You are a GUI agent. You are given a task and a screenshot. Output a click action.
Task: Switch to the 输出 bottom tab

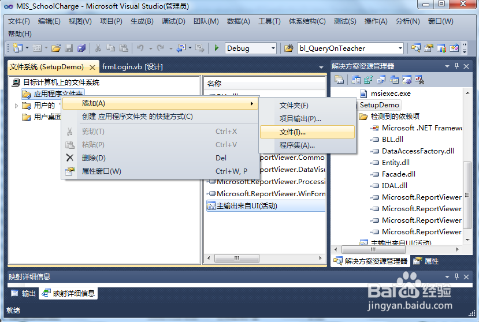(x=24, y=293)
